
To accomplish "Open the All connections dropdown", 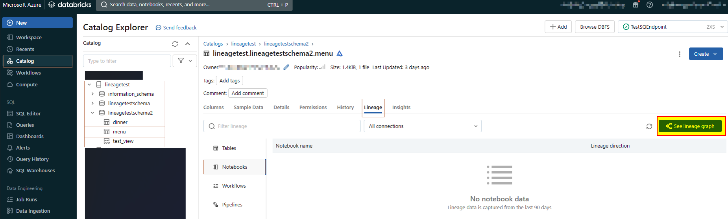I will 423,126.
